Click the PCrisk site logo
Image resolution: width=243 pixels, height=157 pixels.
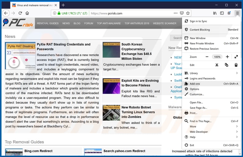pyautogui.click(x=18, y=23)
